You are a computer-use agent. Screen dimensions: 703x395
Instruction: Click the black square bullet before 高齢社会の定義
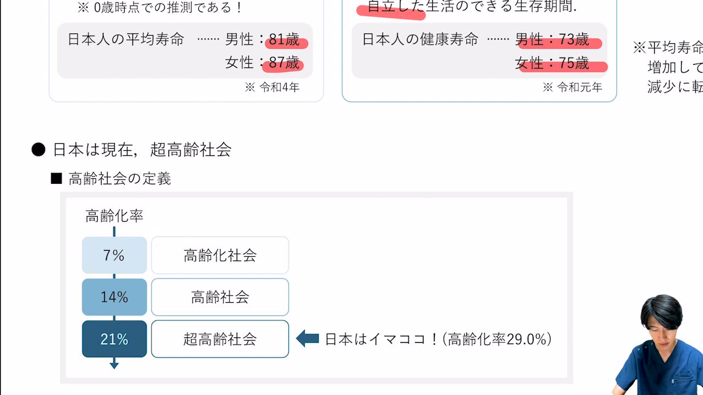[x=56, y=179]
